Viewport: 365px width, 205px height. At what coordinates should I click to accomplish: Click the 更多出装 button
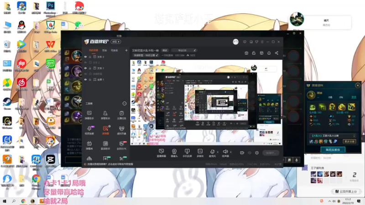(349, 141)
